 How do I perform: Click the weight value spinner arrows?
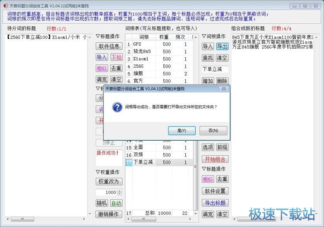pyautogui.click(x=120, y=192)
